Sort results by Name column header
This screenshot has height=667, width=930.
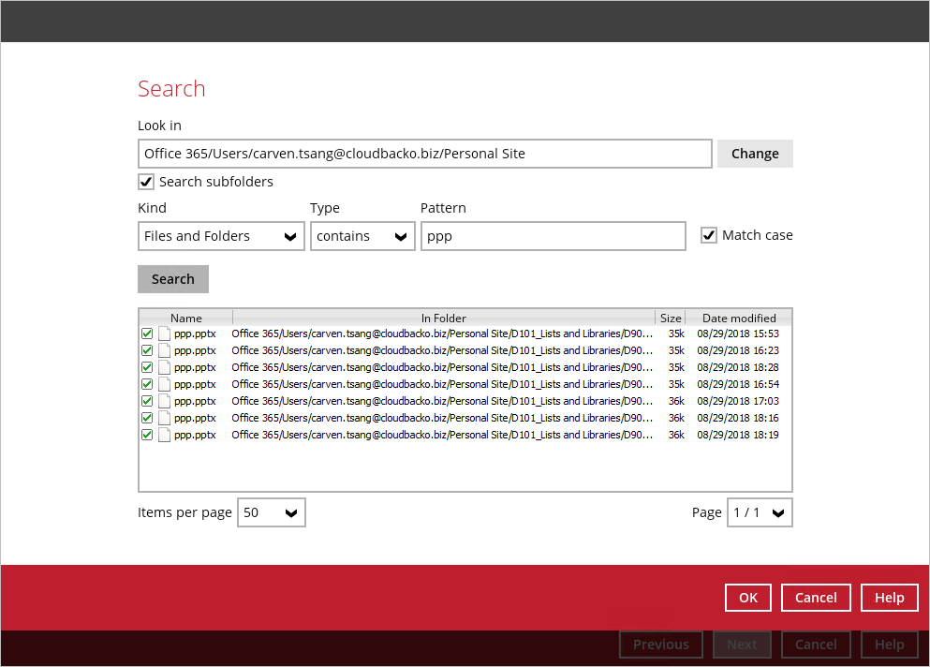[x=186, y=319]
